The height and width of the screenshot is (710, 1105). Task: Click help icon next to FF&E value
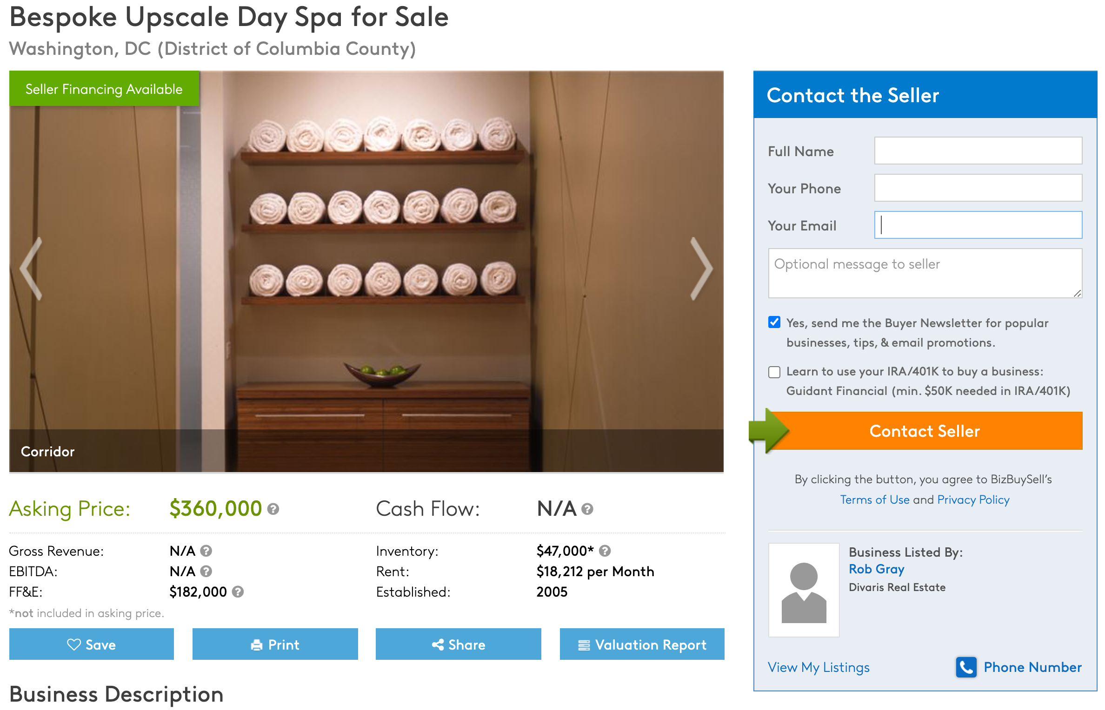click(x=238, y=592)
